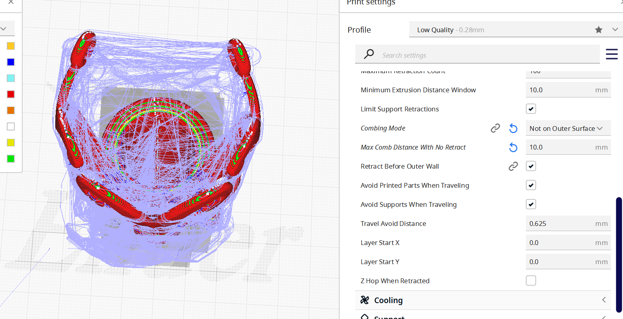Open the setting visibility hamburger menu
This screenshot has width=623, height=319.
coord(612,54)
